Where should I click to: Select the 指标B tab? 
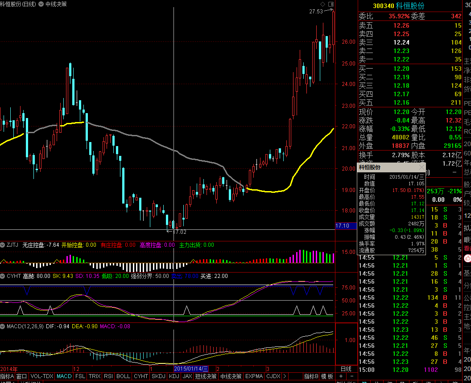tap(311, 376)
